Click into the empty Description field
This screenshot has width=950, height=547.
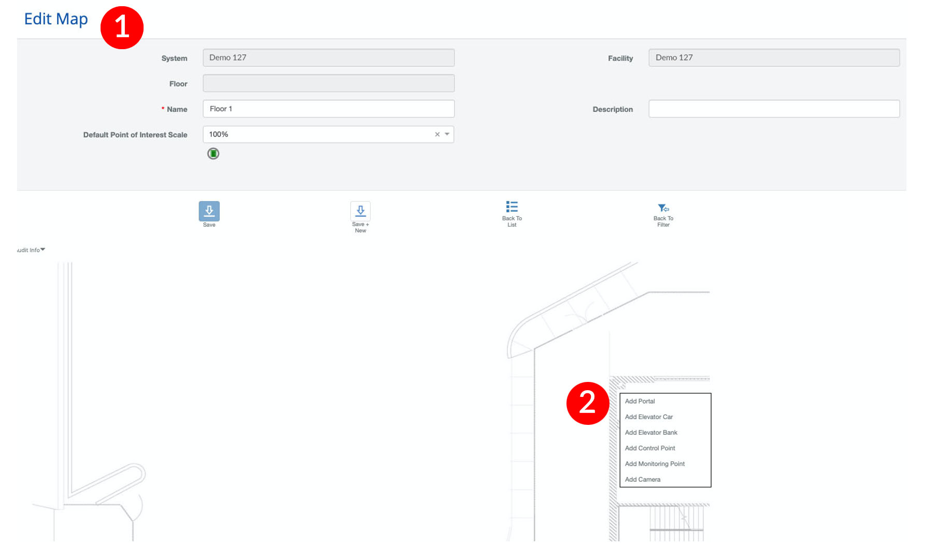pyautogui.click(x=774, y=109)
